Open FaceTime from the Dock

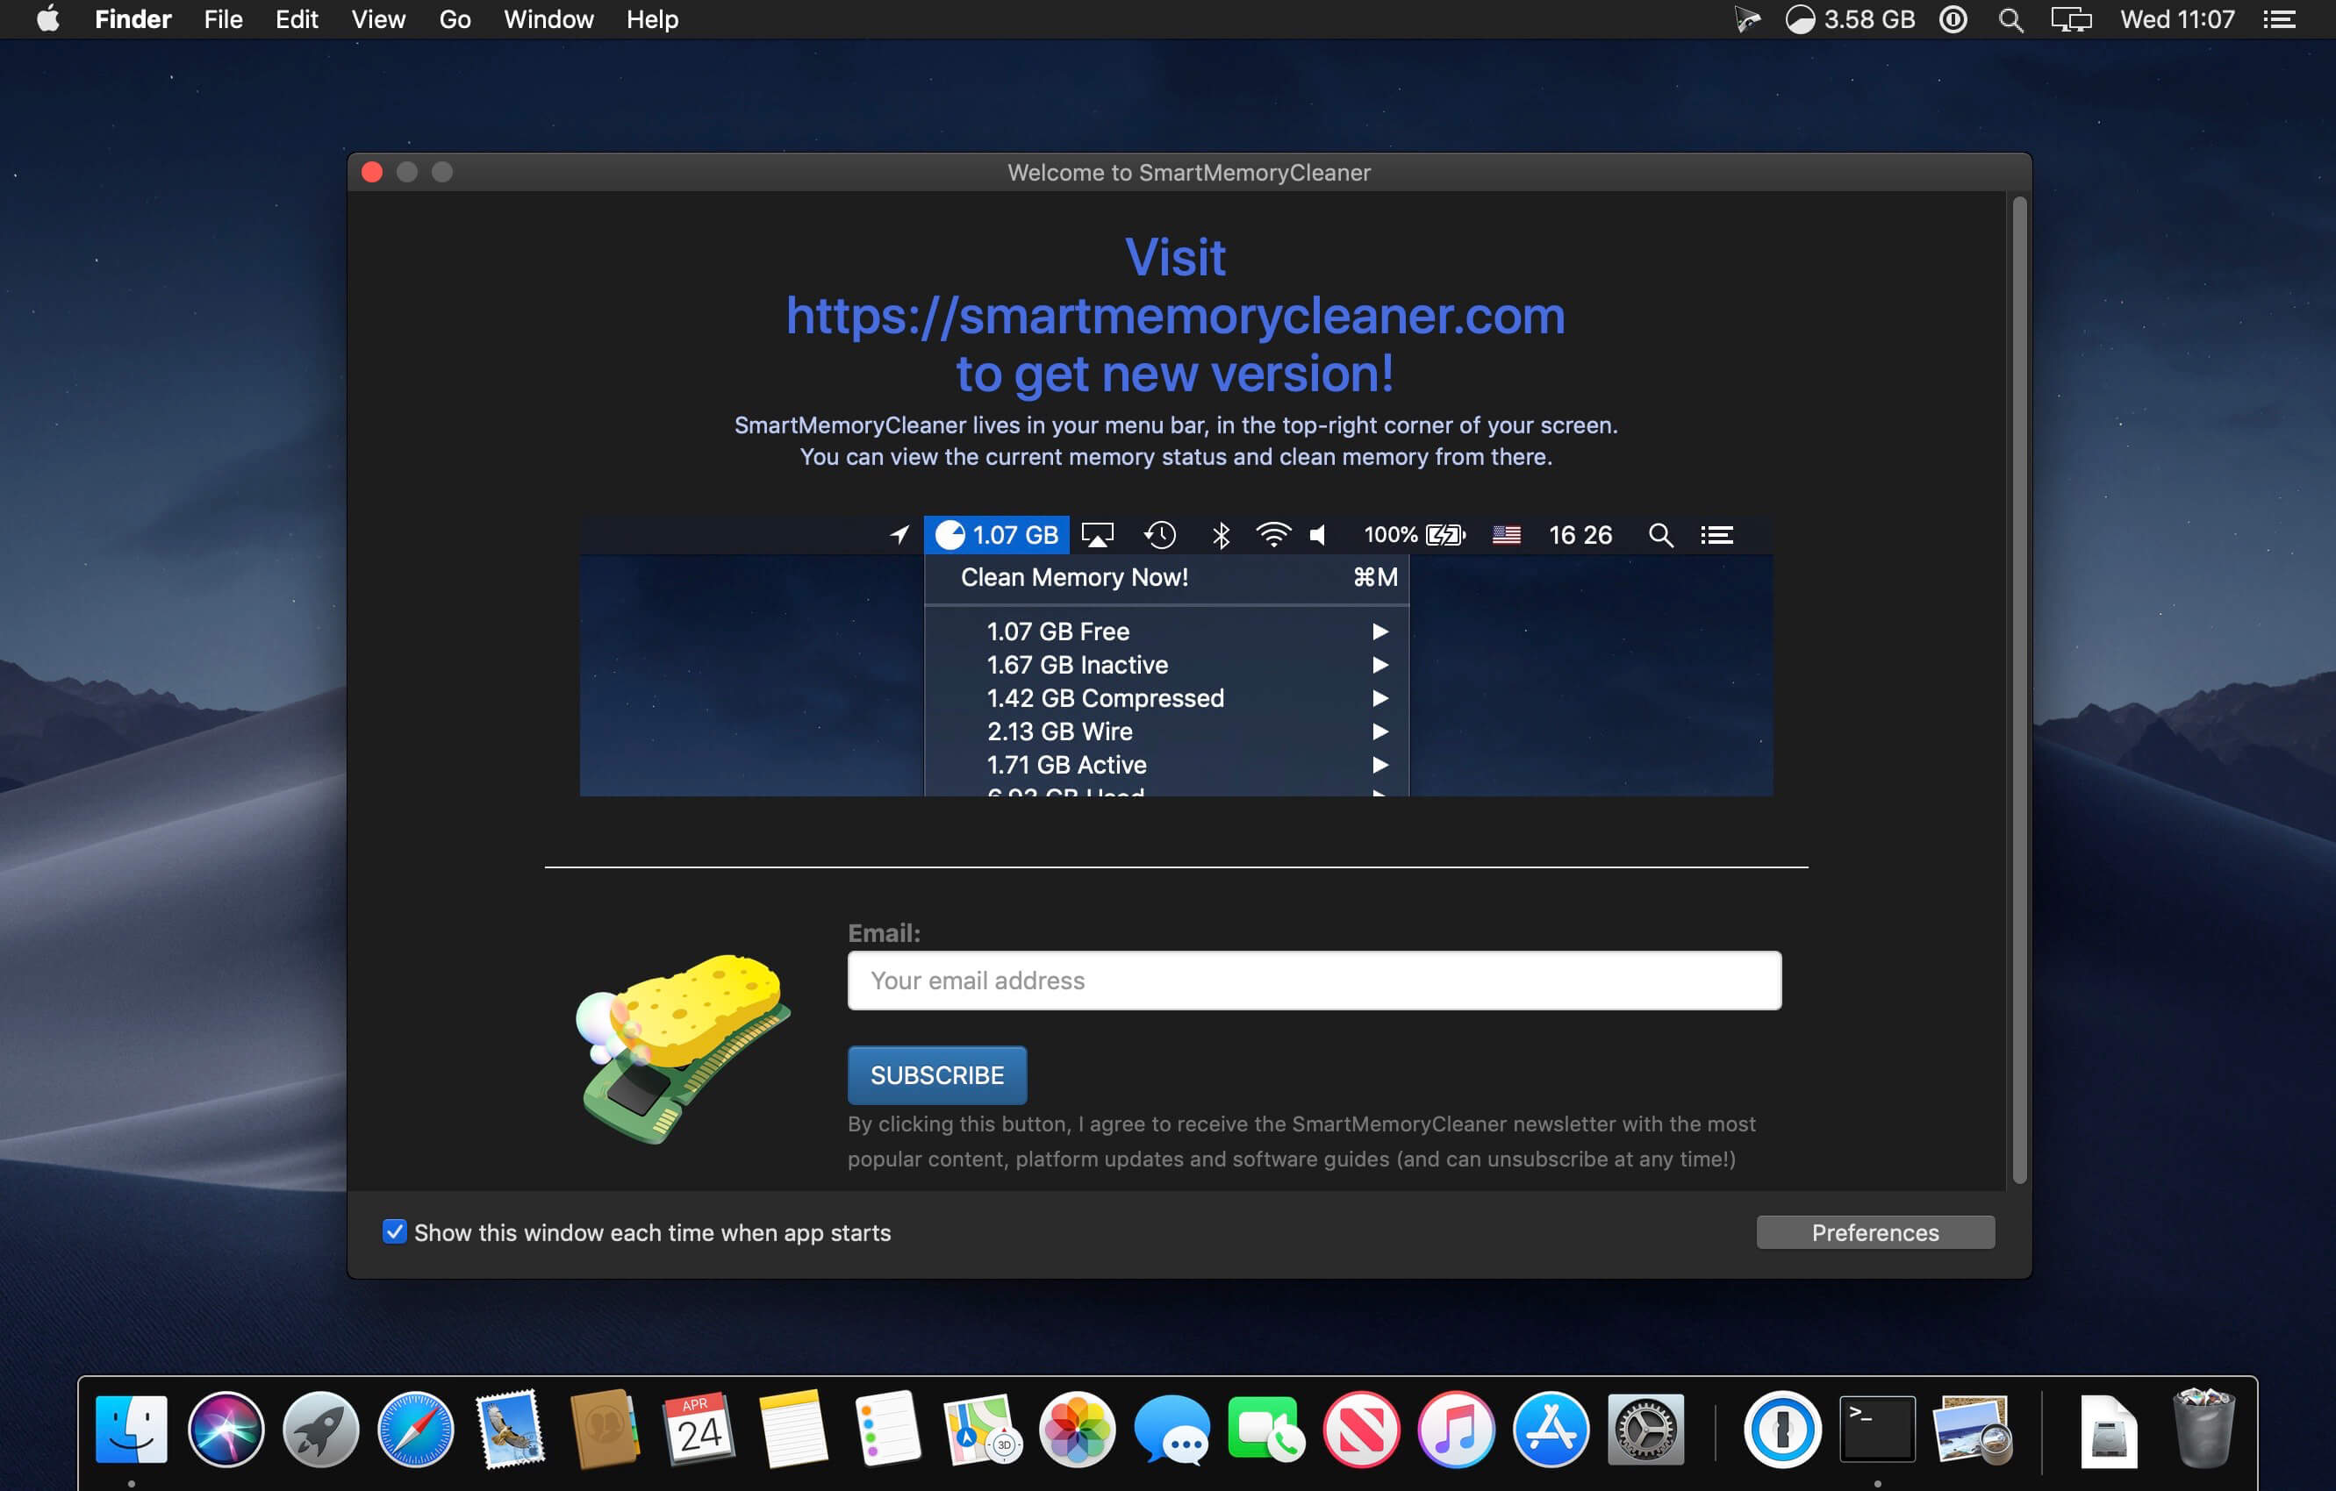click(x=1266, y=1429)
